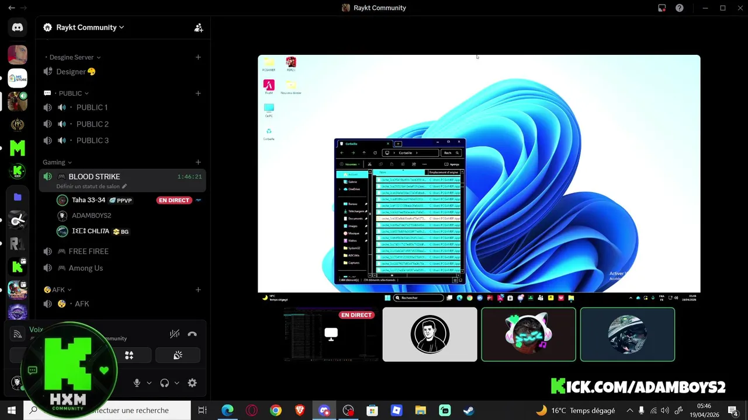
Task: Join the FREE FIREE voice channel
Action: [x=122, y=251]
